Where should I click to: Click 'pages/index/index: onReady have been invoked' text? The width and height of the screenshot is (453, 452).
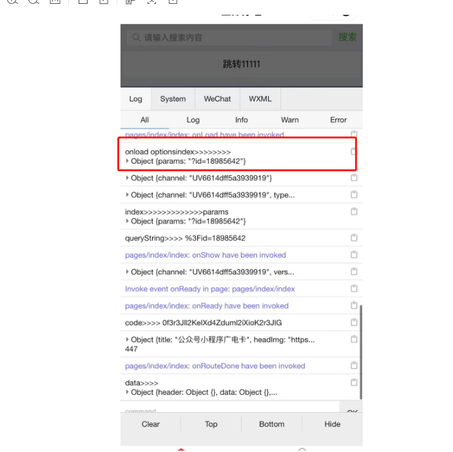(207, 306)
